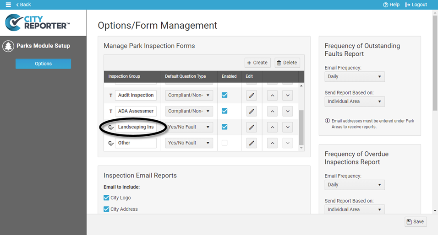Viewport: 438px width, 235px height.
Task: Click the down arrow in the Other row
Action: coord(287,143)
